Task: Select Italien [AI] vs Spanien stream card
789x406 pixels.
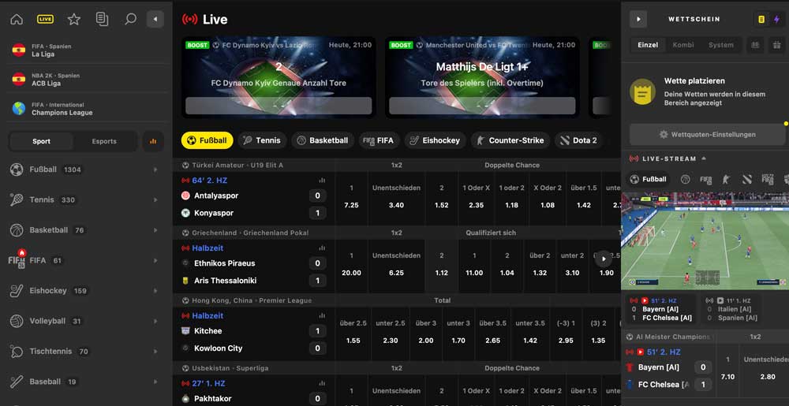Action: [731, 309]
